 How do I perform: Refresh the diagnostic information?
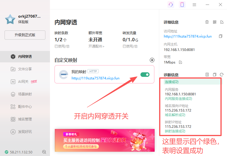(222, 75)
